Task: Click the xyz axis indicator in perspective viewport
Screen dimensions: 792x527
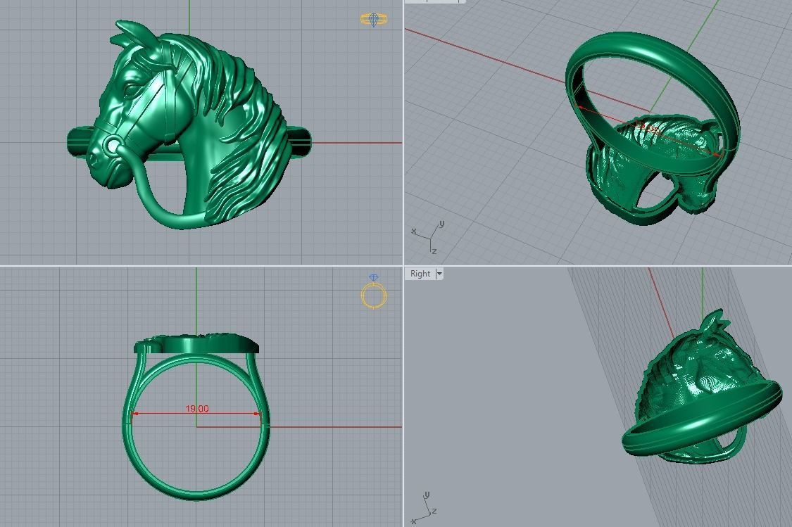Action: point(428,237)
